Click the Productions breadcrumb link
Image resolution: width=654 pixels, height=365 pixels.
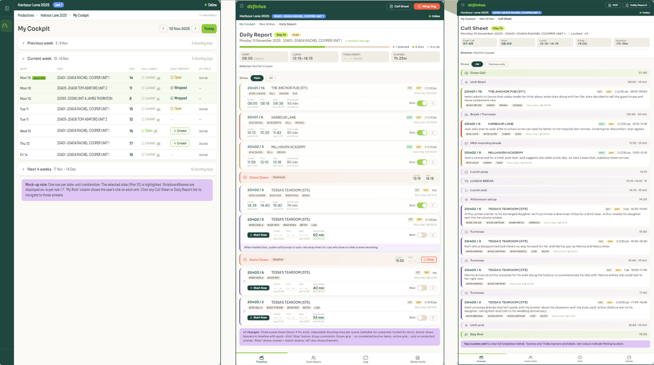26,15
